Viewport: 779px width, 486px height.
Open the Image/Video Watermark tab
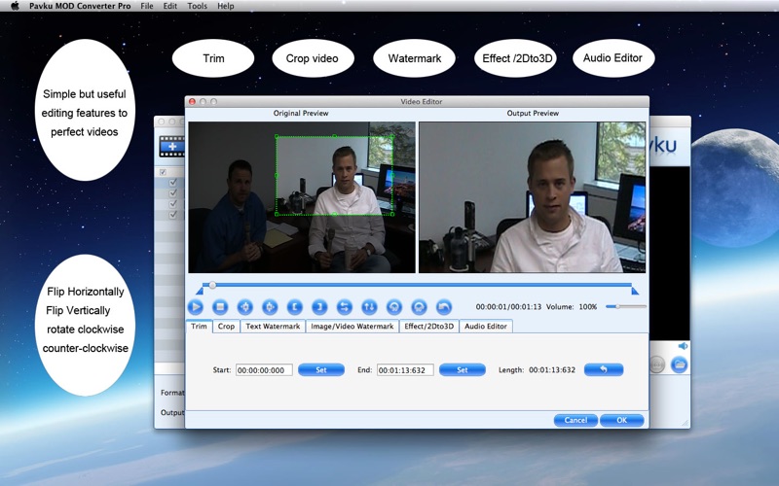(352, 327)
